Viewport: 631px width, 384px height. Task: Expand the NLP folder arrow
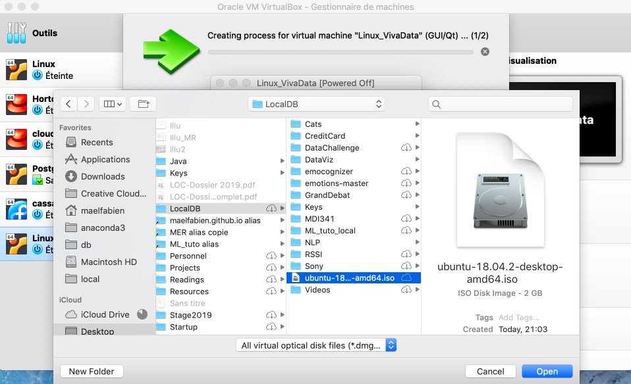pyautogui.click(x=418, y=242)
